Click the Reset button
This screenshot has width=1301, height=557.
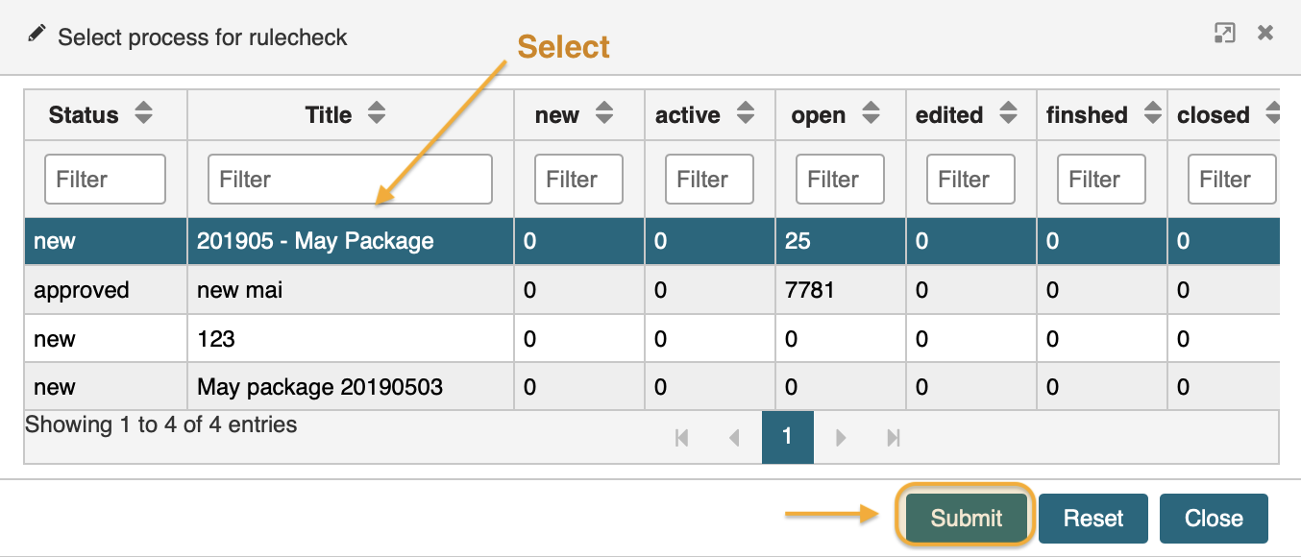(x=1092, y=519)
